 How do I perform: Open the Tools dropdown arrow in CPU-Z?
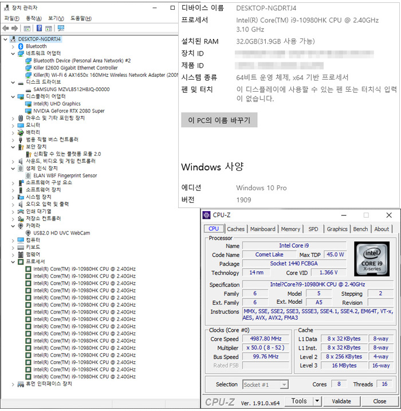pos(317,401)
